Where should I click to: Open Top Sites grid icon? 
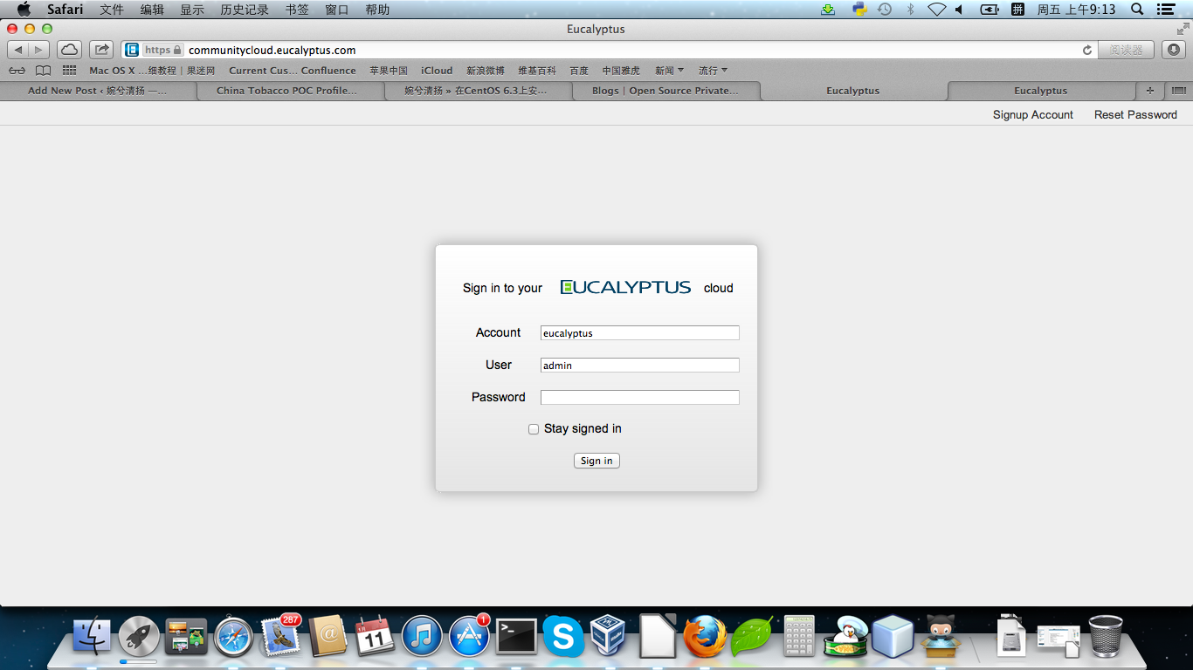coord(69,71)
